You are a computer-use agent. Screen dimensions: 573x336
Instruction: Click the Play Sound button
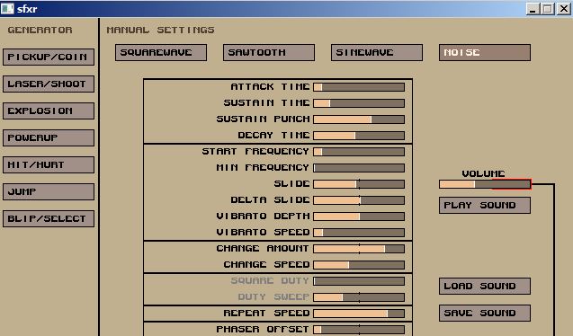[x=485, y=206]
